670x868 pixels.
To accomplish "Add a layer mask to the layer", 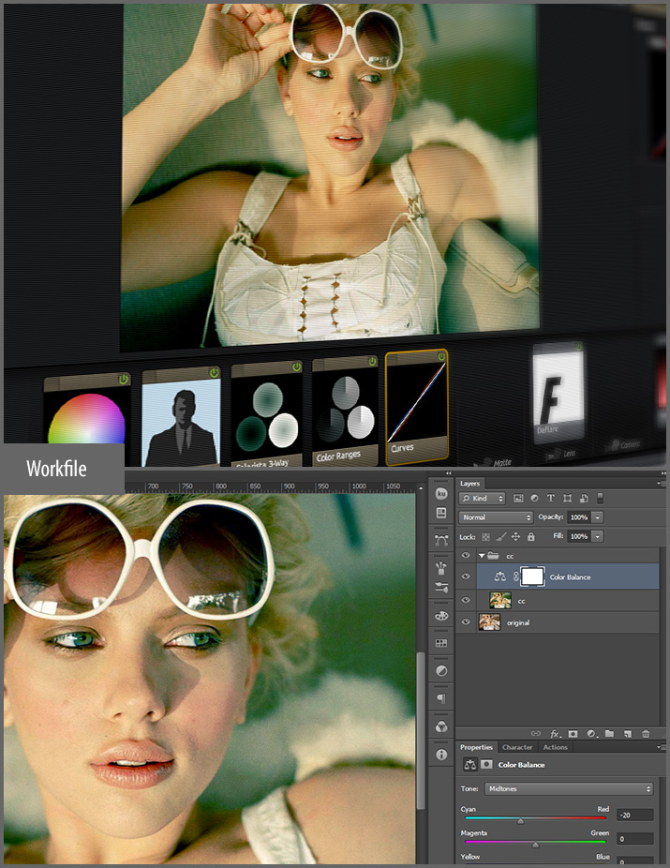I will point(573,733).
